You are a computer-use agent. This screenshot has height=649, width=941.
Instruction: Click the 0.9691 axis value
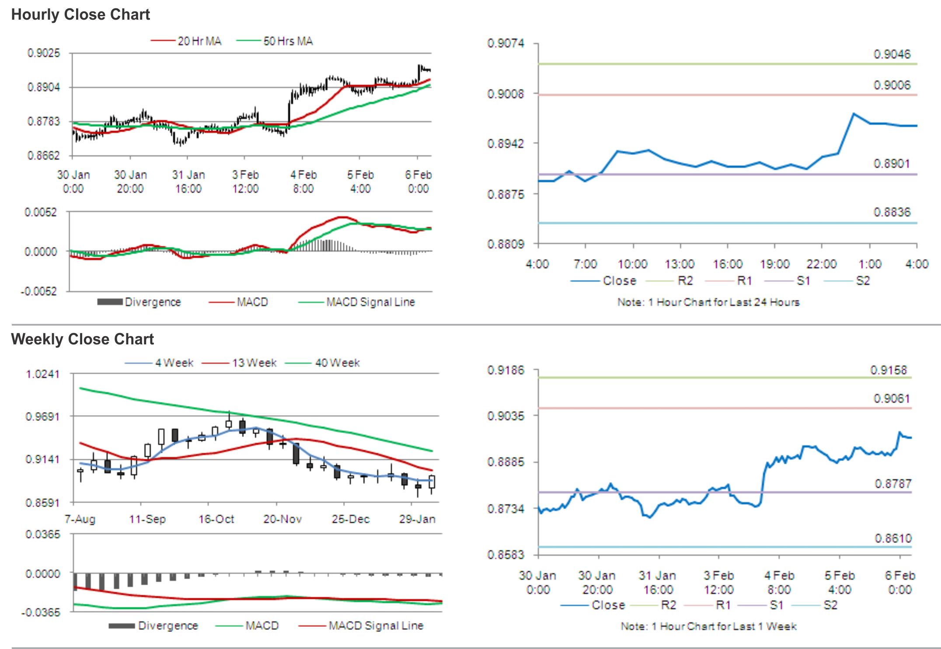click(42, 416)
